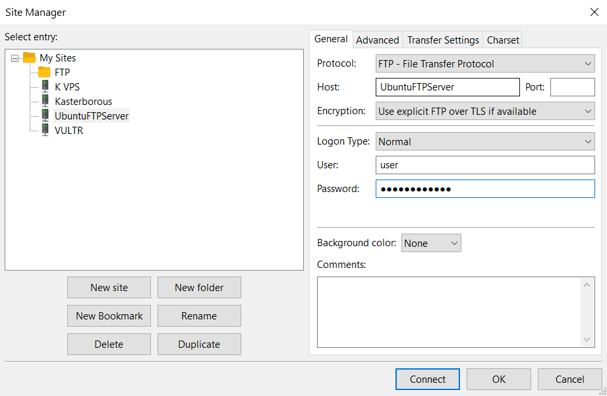Click the Duplicate button
The image size is (607, 396).
pos(199,344)
